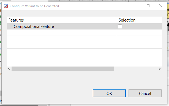The height and width of the screenshot is (106, 169).
Task: Click the last empty row in Features table
Action: (x=62, y=64)
